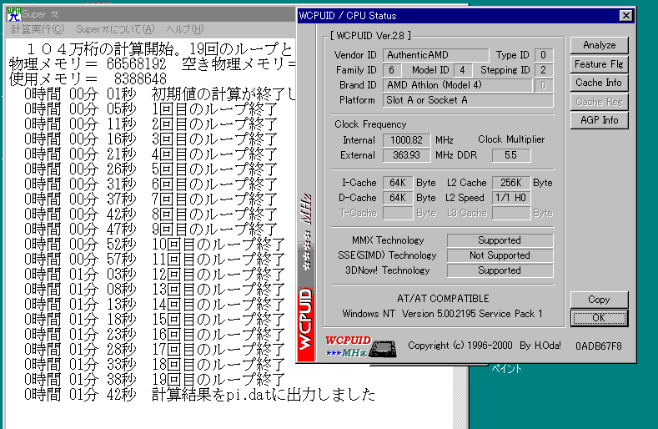Click the Brand ID field AMD Athlon (Model 4)
The image size is (658, 429).
(x=457, y=85)
